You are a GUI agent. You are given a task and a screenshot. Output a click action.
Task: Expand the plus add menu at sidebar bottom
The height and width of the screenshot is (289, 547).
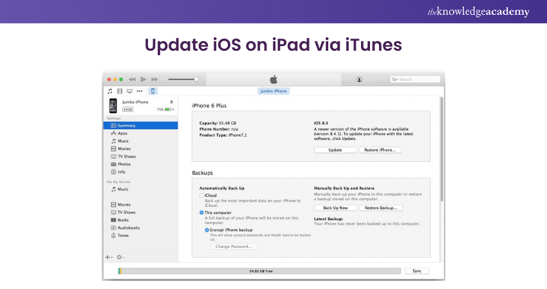(x=109, y=257)
